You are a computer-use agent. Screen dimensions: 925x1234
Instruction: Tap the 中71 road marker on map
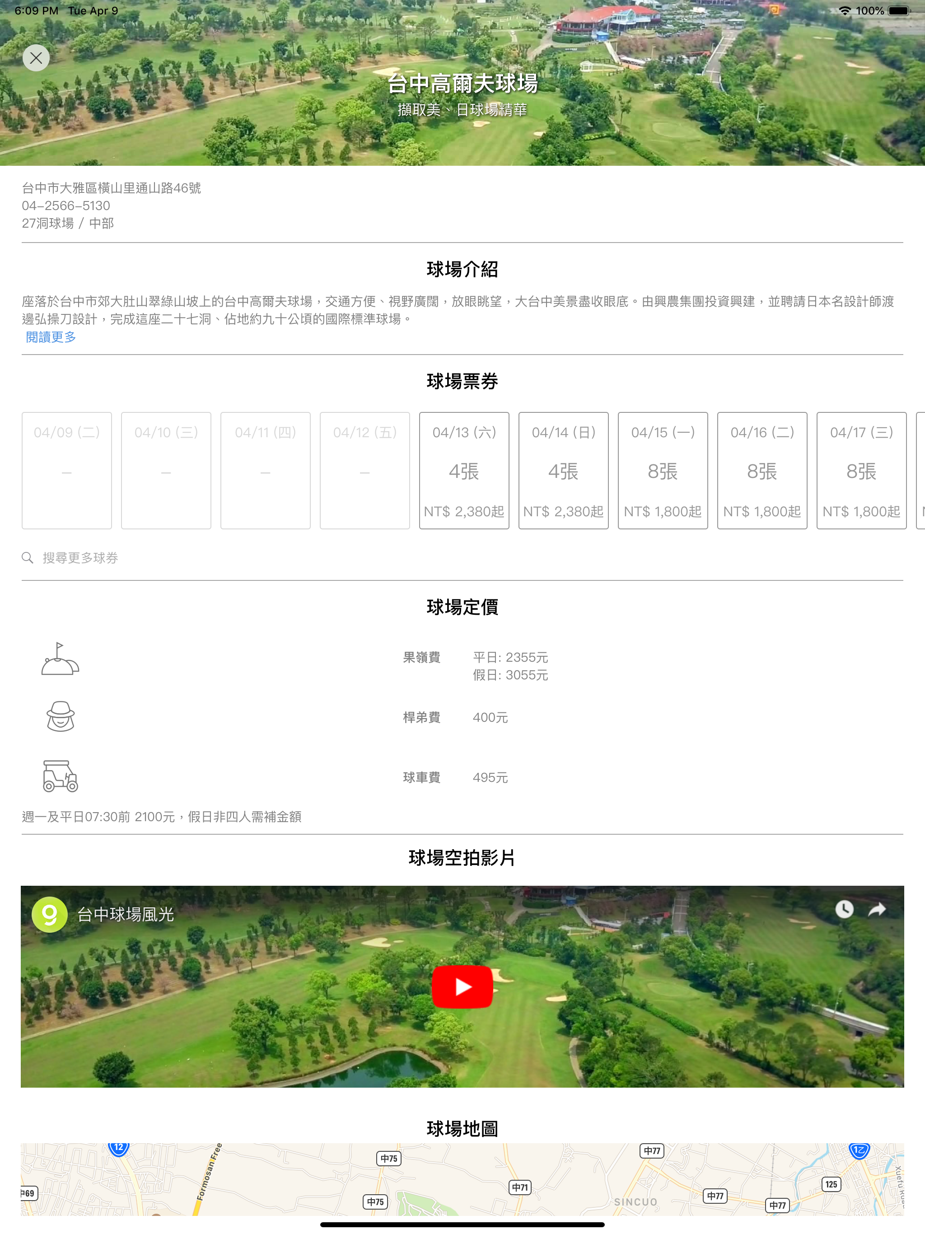tap(520, 1187)
